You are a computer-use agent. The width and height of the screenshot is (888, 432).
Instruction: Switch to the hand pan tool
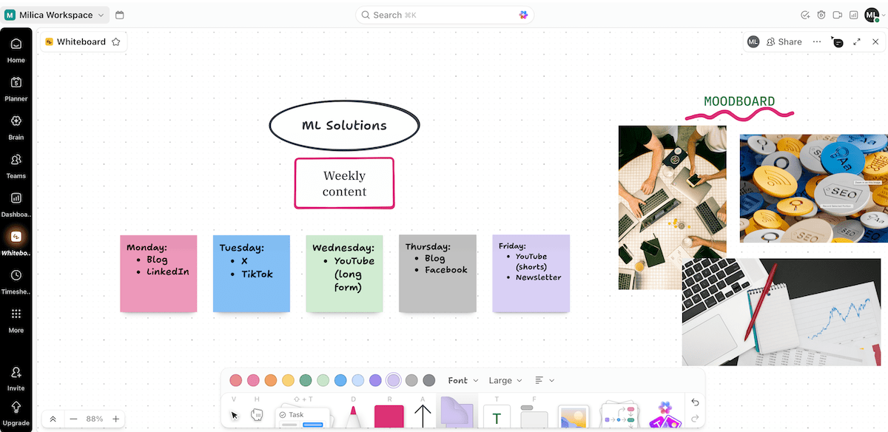[x=257, y=414]
